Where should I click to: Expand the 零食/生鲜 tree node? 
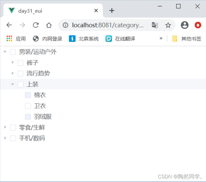pyautogui.click(x=5, y=127)
